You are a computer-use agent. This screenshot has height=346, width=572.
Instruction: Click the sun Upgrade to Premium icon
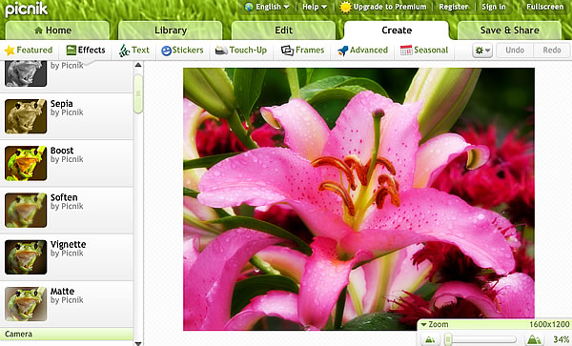[345, 8]
